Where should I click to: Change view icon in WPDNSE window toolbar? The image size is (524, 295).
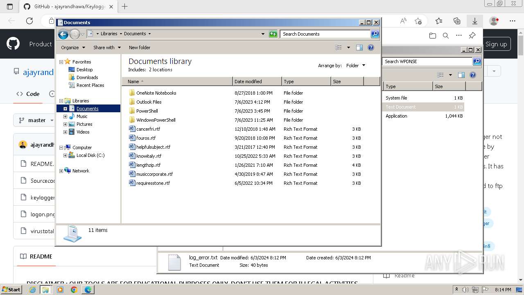point(440,75)
